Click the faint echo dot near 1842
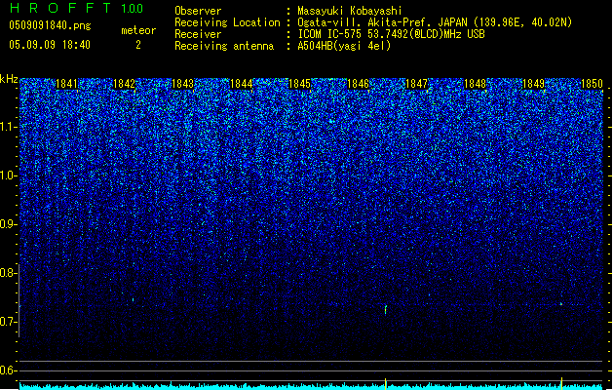Image resolution: width=613 pixels, height=390 pixels. point(134,300)
